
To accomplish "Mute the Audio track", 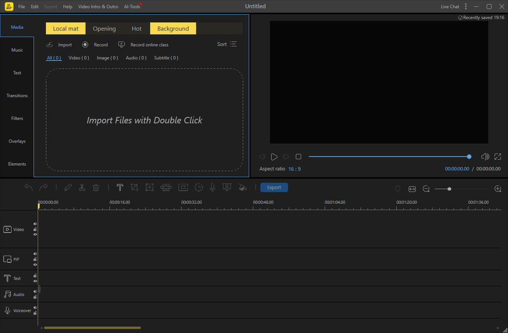I will (35, 292).
